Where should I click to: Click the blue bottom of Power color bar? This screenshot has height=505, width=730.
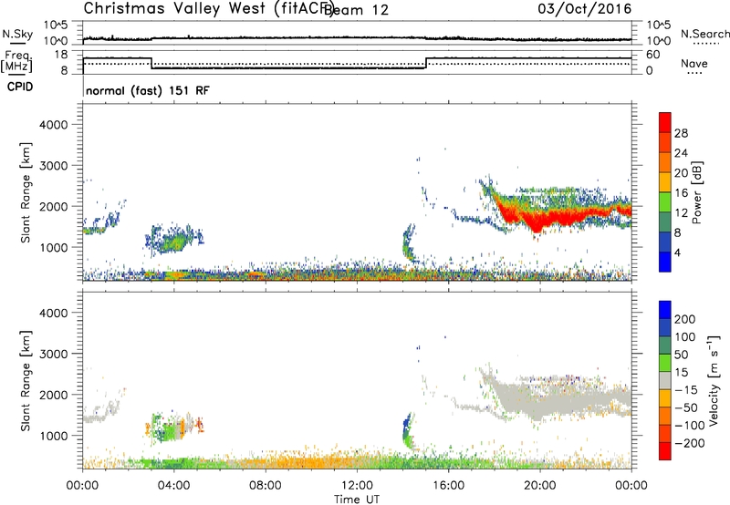[665, 262]
